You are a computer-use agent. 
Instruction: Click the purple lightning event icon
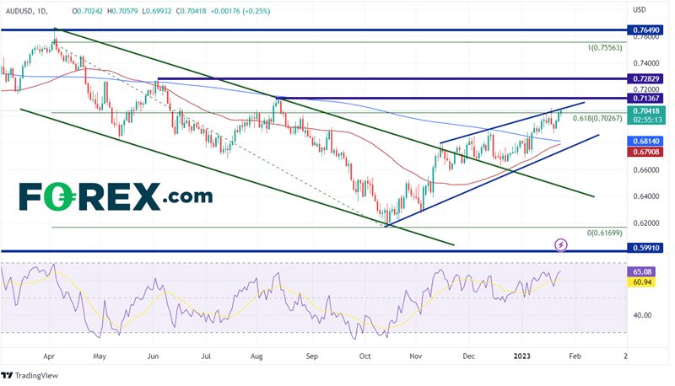coord(560,245)
